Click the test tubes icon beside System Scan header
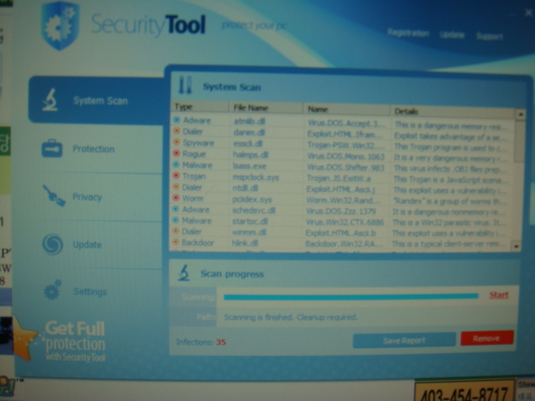The height and width of the screenshot is (401, 535). click(186, 85)
